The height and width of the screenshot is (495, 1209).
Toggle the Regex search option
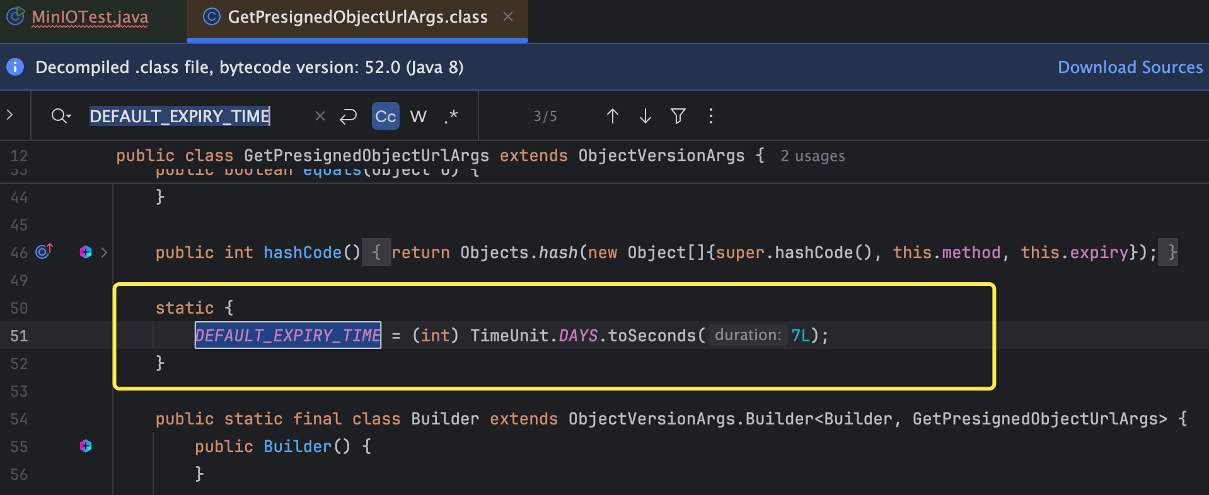(x=451, y=116)
